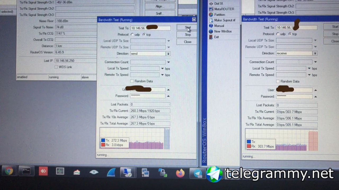
Task: Collapse User field in left Bandwidth Test
Action: tap(168, 90)
